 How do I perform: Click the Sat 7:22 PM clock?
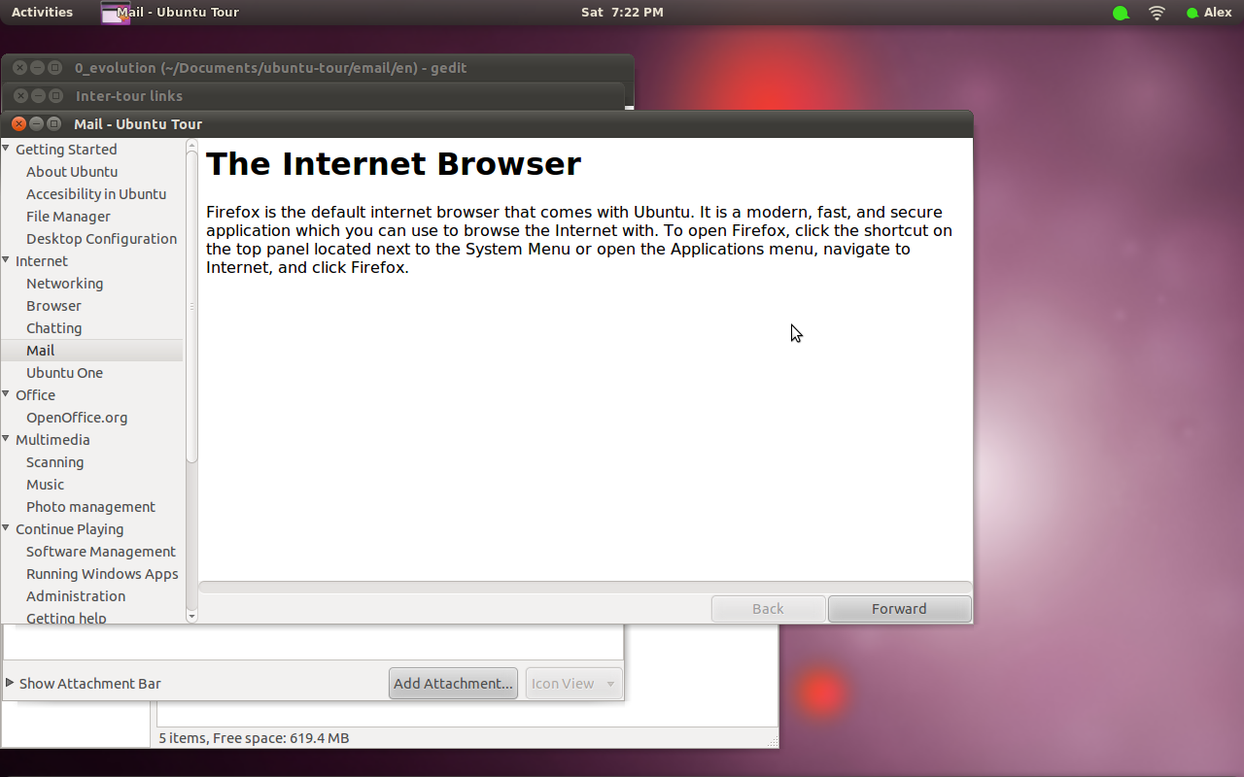(x=622, y=13)
